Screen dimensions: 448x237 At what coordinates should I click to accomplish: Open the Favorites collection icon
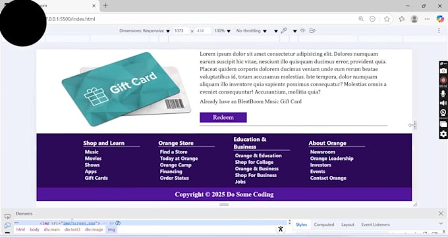(402, 19)
